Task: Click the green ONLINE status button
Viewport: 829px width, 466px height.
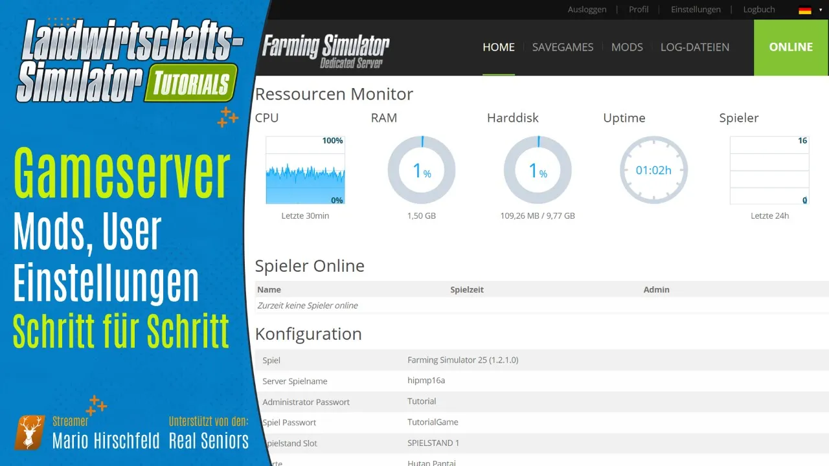Action: coord(791,47)
